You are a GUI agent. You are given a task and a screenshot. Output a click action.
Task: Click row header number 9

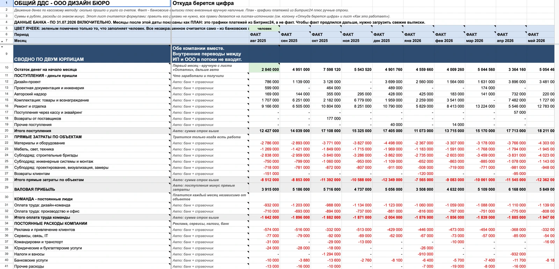pos(6,54)
